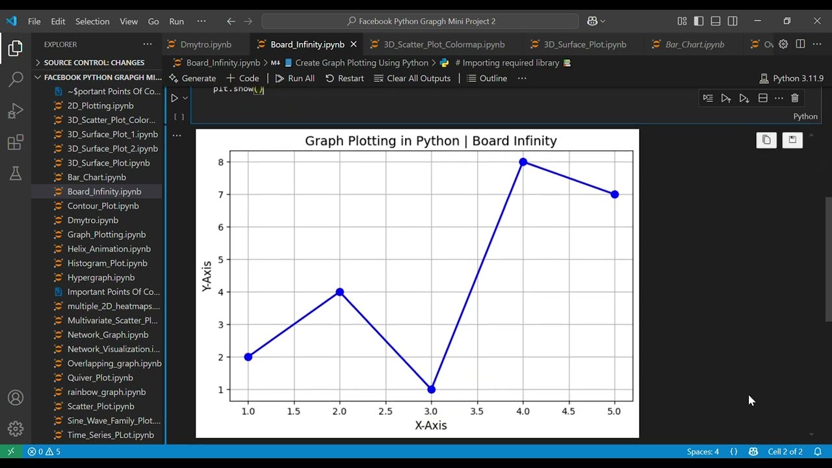Viewport: 832px width, 468px height.
Task: Open Copilot status icon in status bar
Action: (753, 451)
